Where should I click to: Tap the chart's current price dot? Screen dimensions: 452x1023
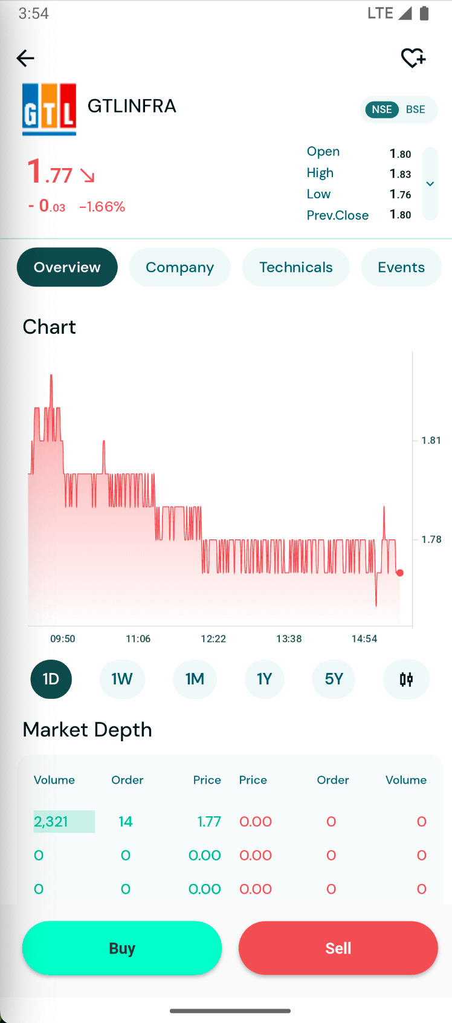pos(400,573)
